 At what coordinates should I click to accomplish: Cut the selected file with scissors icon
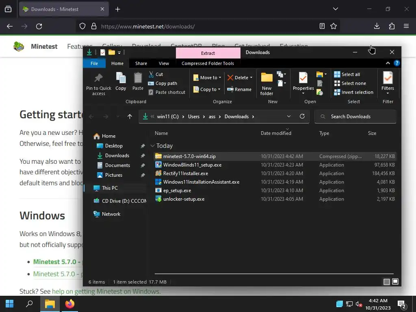[156, 74]
